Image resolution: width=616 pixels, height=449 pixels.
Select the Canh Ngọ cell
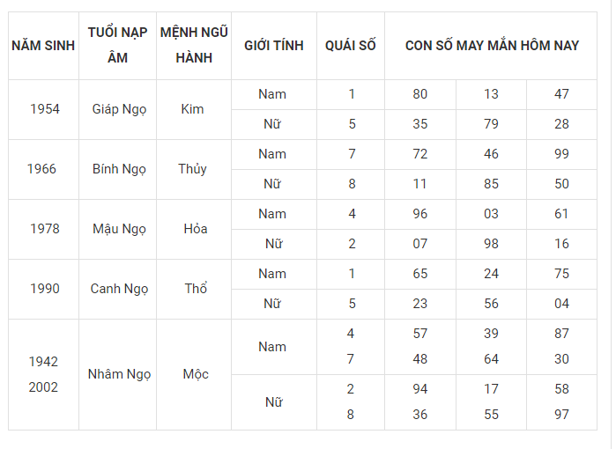tap(119, 290)
